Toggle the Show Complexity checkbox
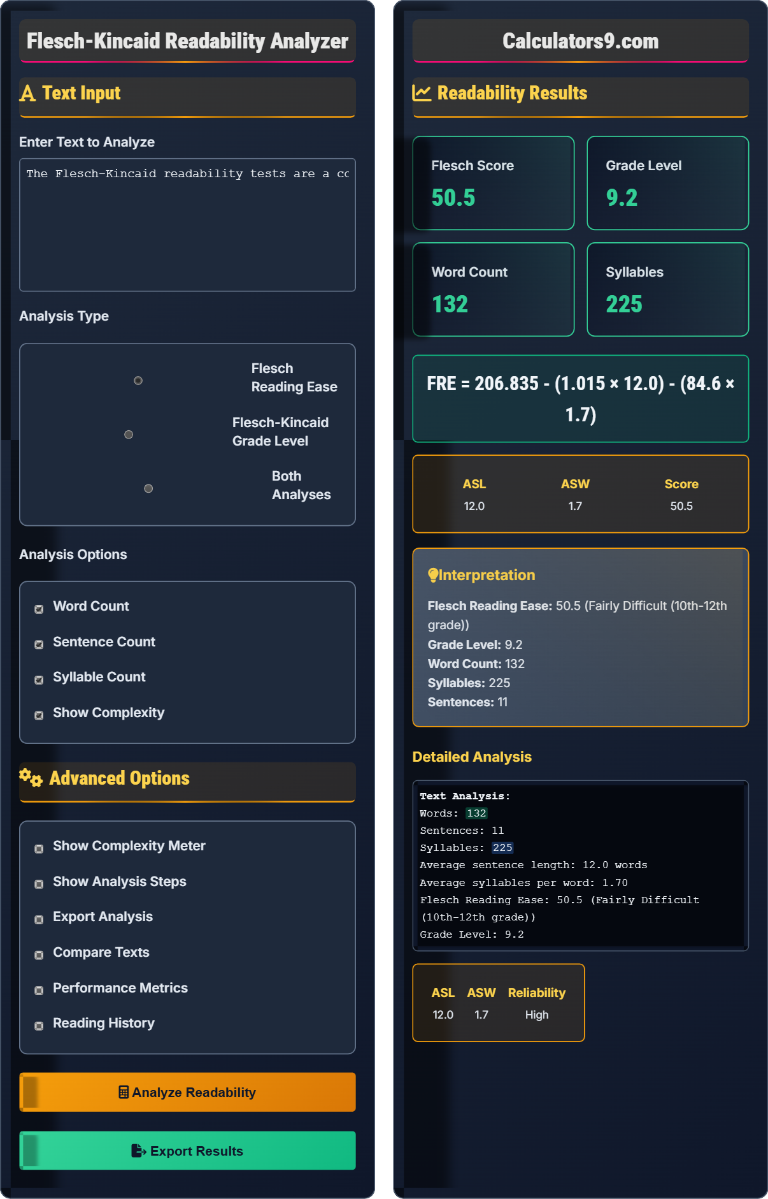The image size is (768, 1199). (x=39, y=715)
